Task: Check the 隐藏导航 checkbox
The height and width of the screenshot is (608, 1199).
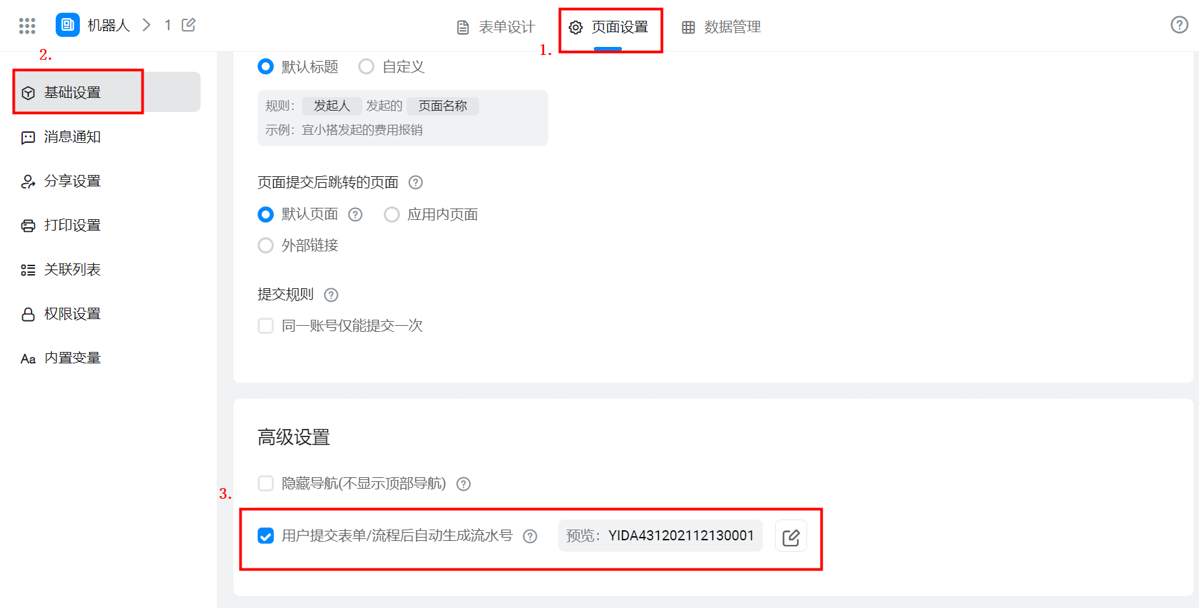Action: (x=266, y=483)
